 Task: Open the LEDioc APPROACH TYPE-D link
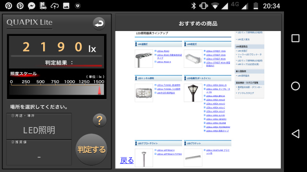[x=169, y=154]
